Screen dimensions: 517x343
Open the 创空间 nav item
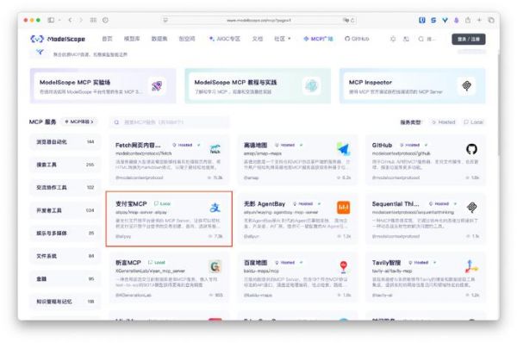coord(187,39)
